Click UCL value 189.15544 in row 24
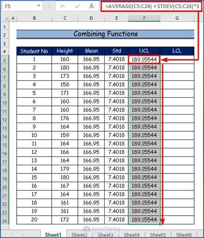 point(144,220)
